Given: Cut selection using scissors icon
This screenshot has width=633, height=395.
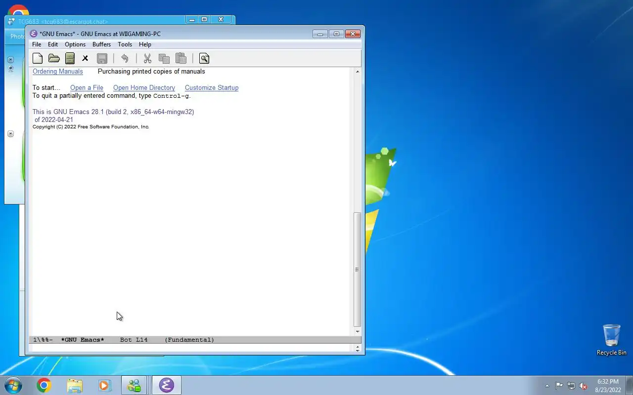Looking at the screenshot, I should [x=147, y=58].
